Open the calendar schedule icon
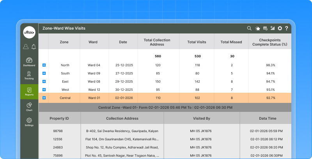 pyautogui.click(x=265, y=28)
